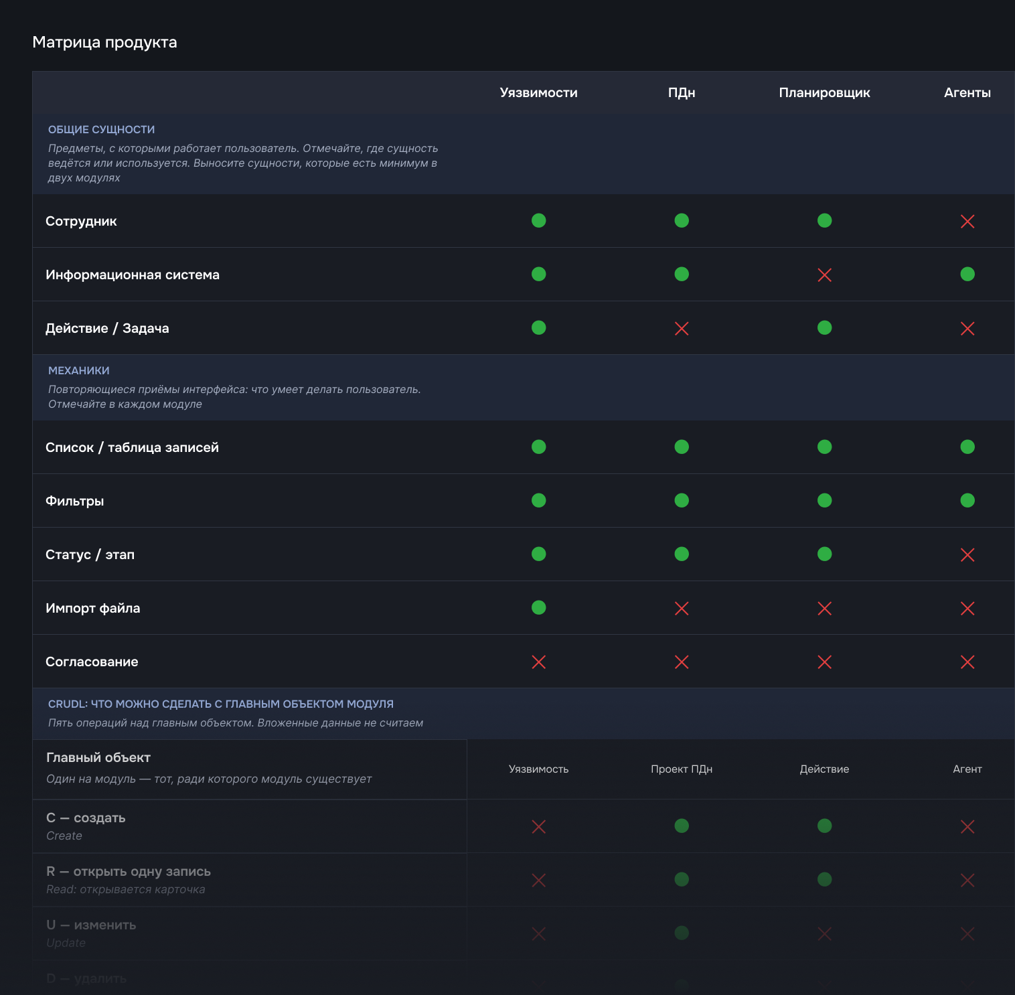Click Информационная система green dot under Агенты

(x=967, y=274)
